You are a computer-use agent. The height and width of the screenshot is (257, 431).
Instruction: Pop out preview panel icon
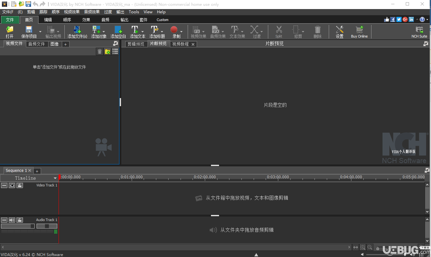426,44
